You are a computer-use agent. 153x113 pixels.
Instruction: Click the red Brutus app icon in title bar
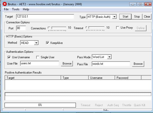(5, 4)
